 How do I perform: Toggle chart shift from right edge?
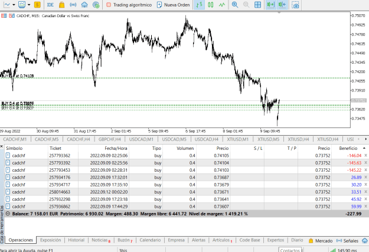282,5
